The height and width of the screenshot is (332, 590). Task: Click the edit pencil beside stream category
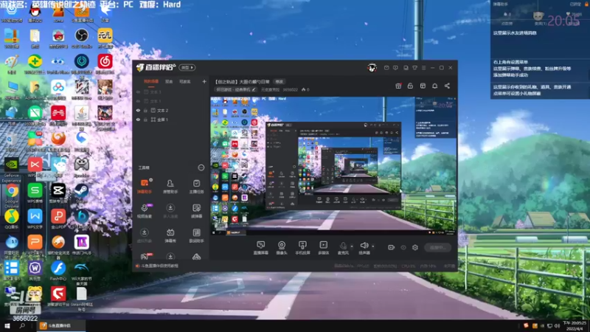(254, 89)
